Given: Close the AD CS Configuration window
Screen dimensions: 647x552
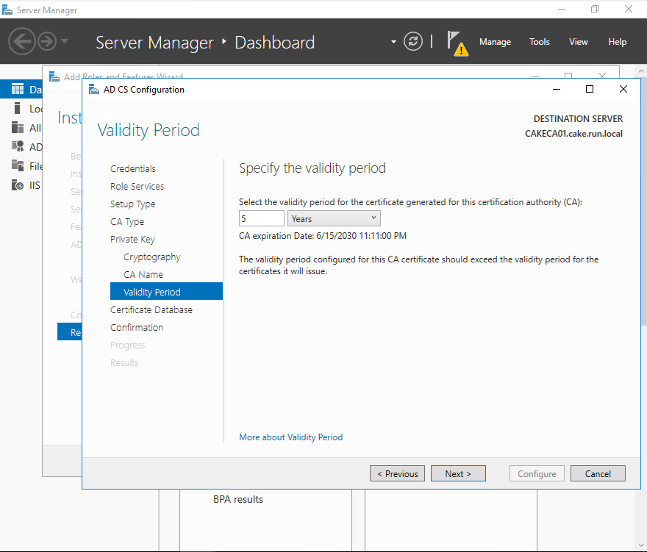Looking at the screenshot, I should tap(623, 89).
